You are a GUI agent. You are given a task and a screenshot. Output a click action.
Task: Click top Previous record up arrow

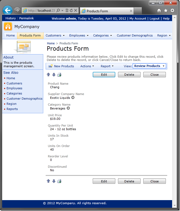(x=48, y=75)
